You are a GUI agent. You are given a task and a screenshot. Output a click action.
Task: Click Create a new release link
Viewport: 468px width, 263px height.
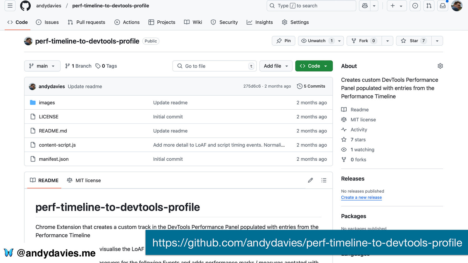point(361,197)
